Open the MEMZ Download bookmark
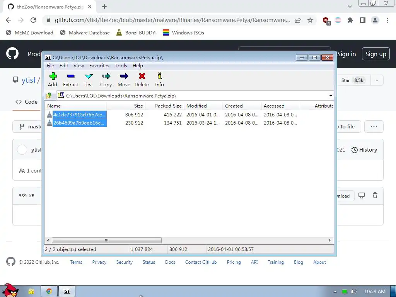 [x=29, y=32]
